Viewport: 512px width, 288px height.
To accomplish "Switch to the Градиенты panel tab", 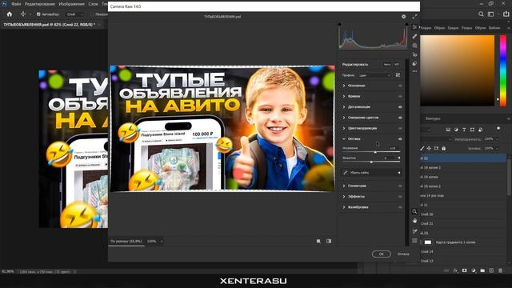I will click(x=453, y=28).
